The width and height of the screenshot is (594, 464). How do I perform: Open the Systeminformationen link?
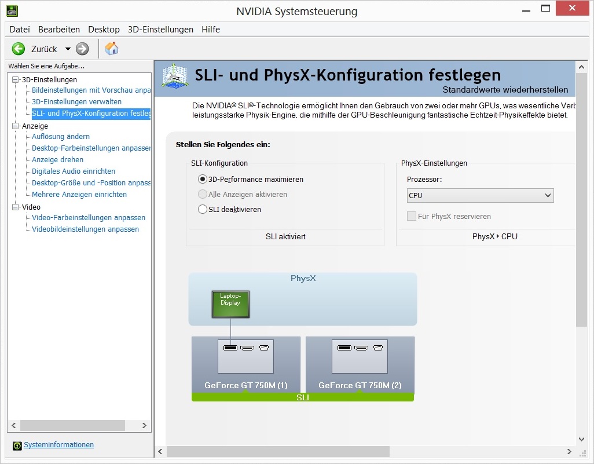pyautogui.click(x=58, y=445)
